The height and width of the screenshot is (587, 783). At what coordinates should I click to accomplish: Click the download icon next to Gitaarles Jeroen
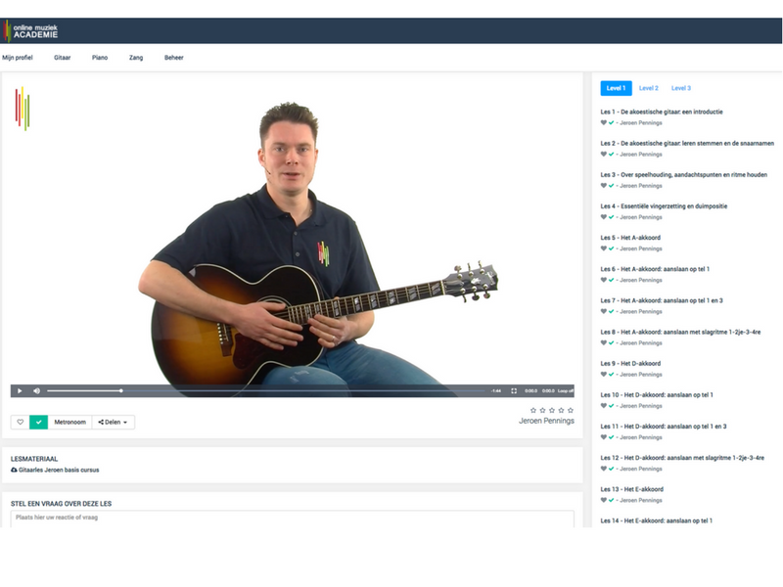pos(14,470)
